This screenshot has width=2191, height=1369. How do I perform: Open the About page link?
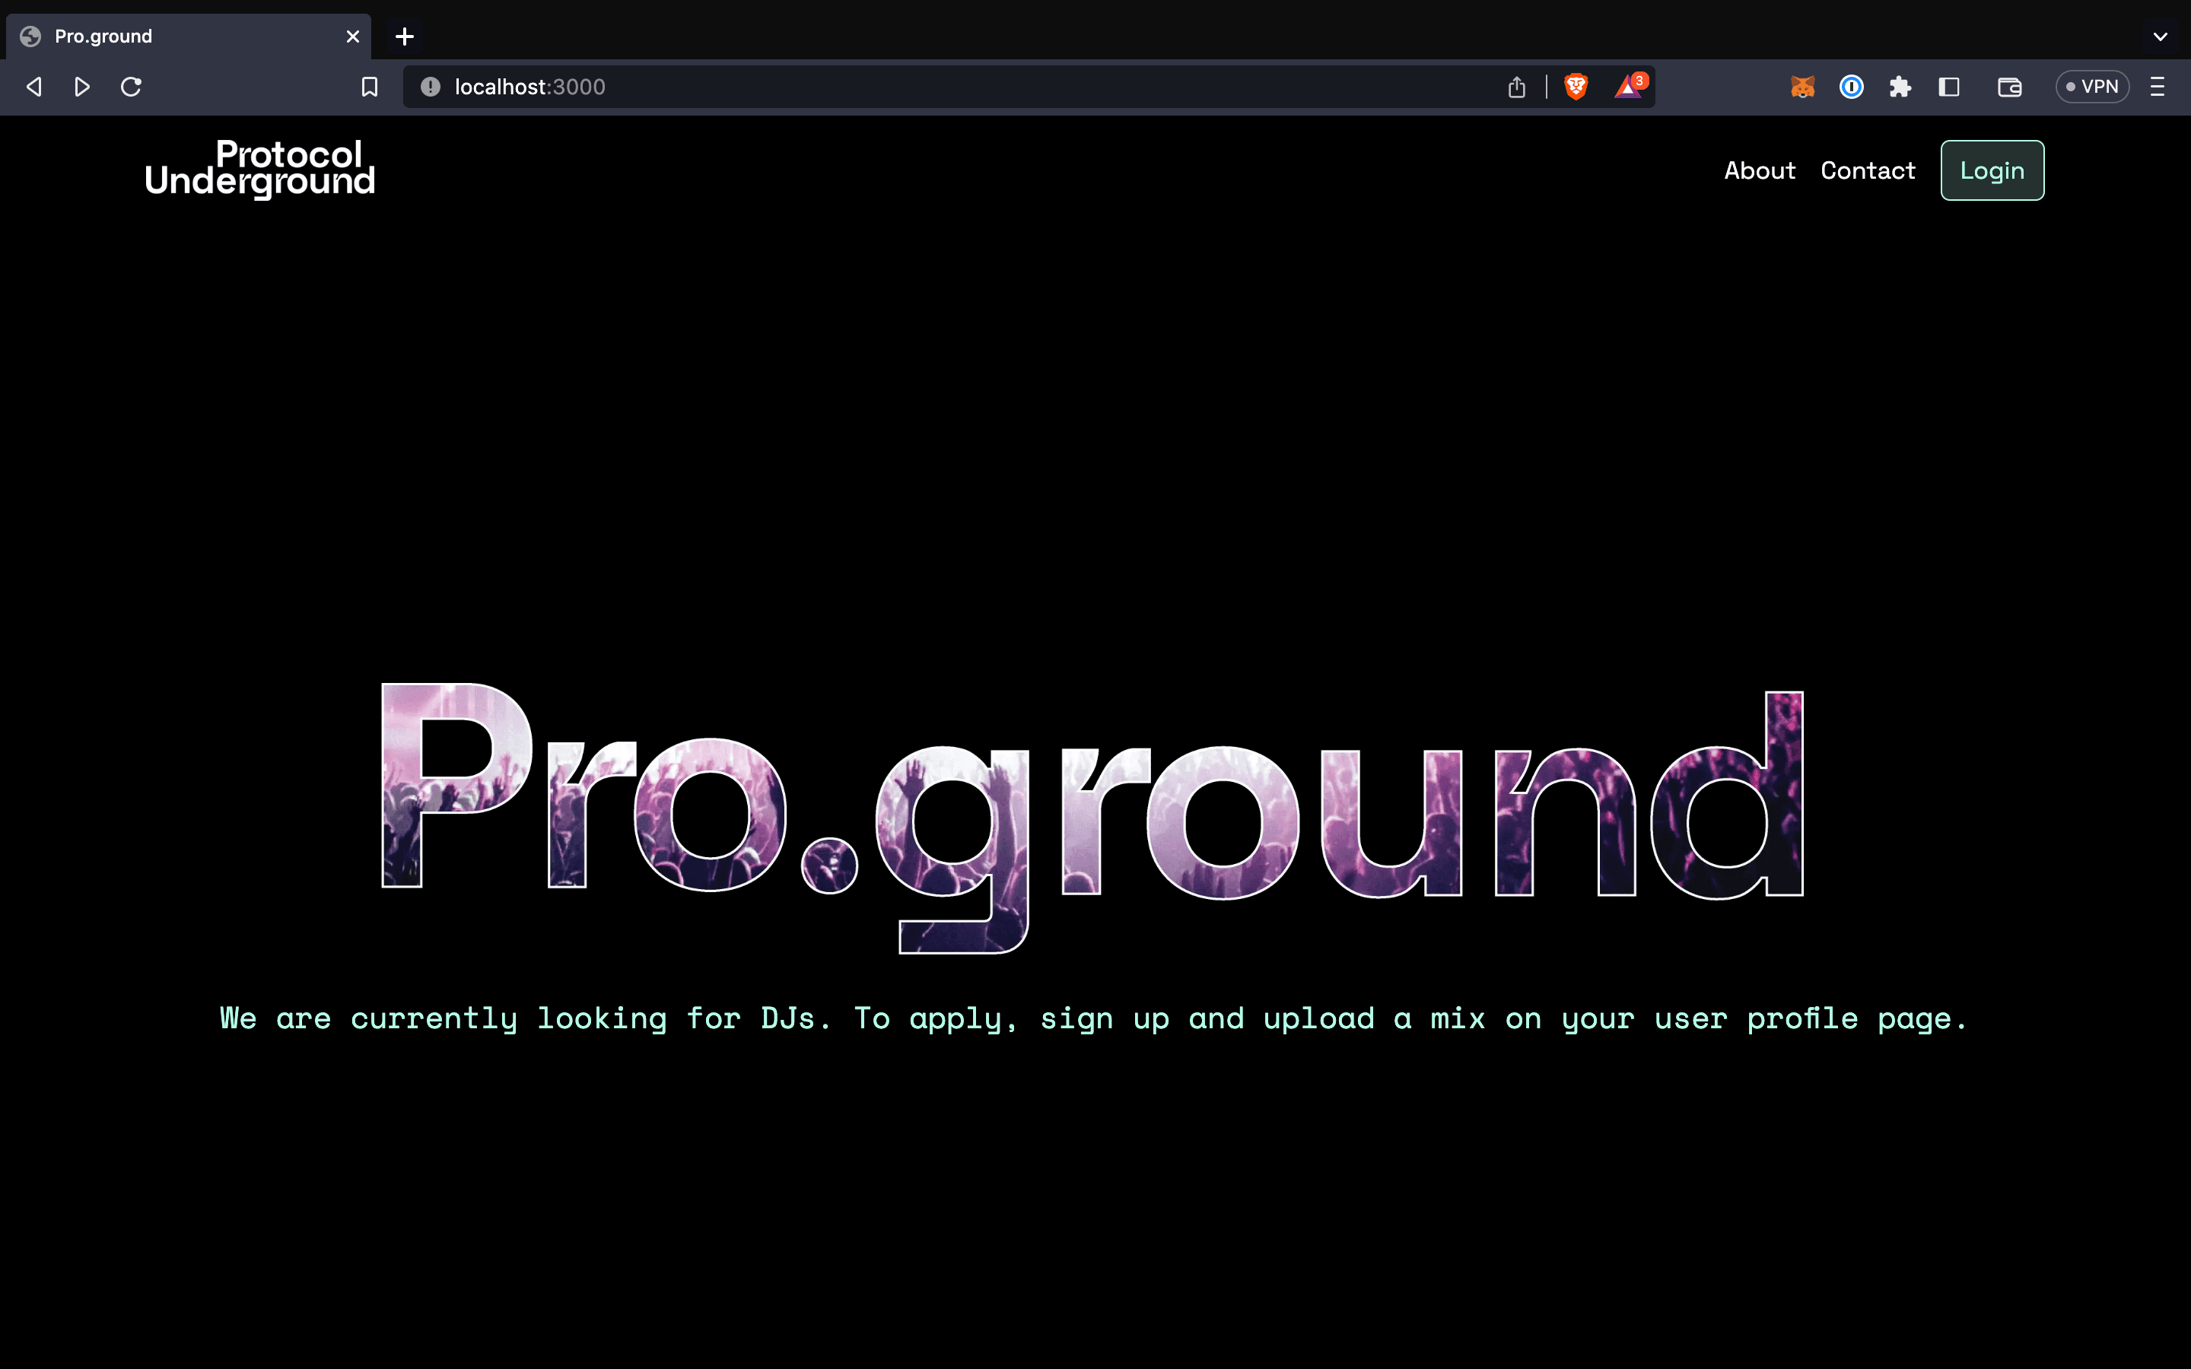point(1758,170)
